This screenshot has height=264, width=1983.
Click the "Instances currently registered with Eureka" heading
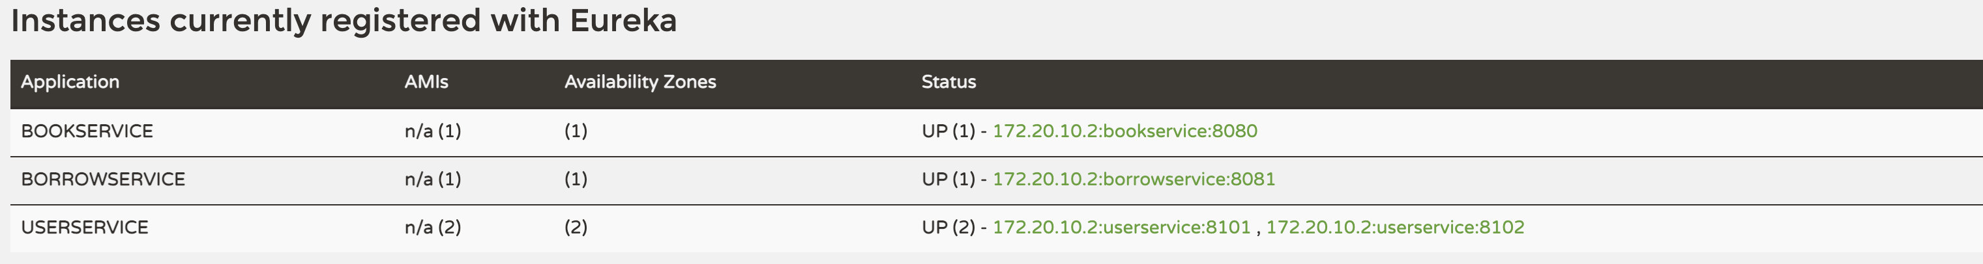[344, 21]
